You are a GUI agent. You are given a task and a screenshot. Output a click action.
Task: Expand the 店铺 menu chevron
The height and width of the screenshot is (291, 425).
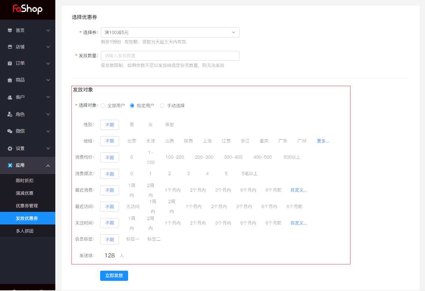point(48,47)
